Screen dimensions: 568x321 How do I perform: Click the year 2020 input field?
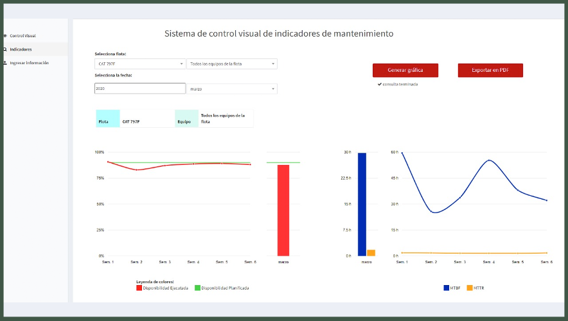(139, 89)
